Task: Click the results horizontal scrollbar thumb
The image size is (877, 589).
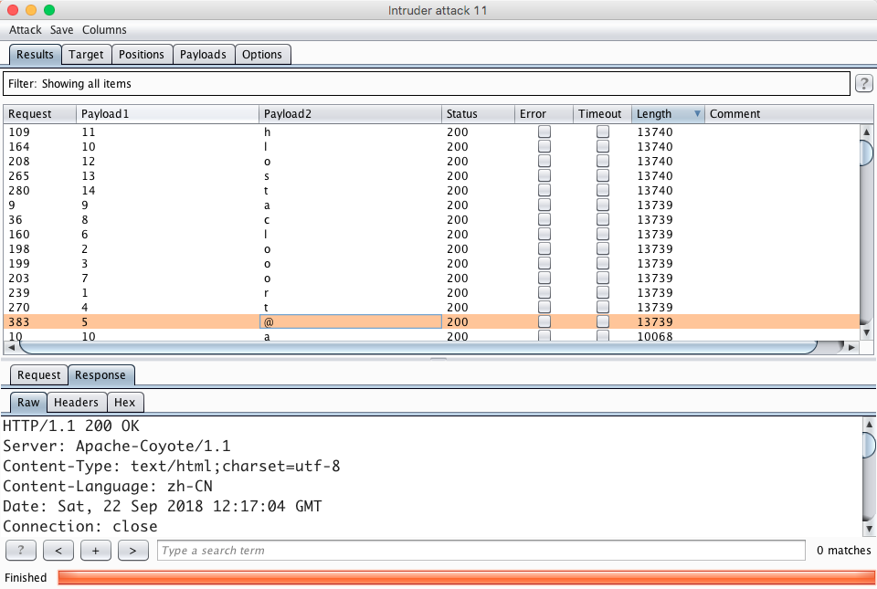Action: click(417, 347)
